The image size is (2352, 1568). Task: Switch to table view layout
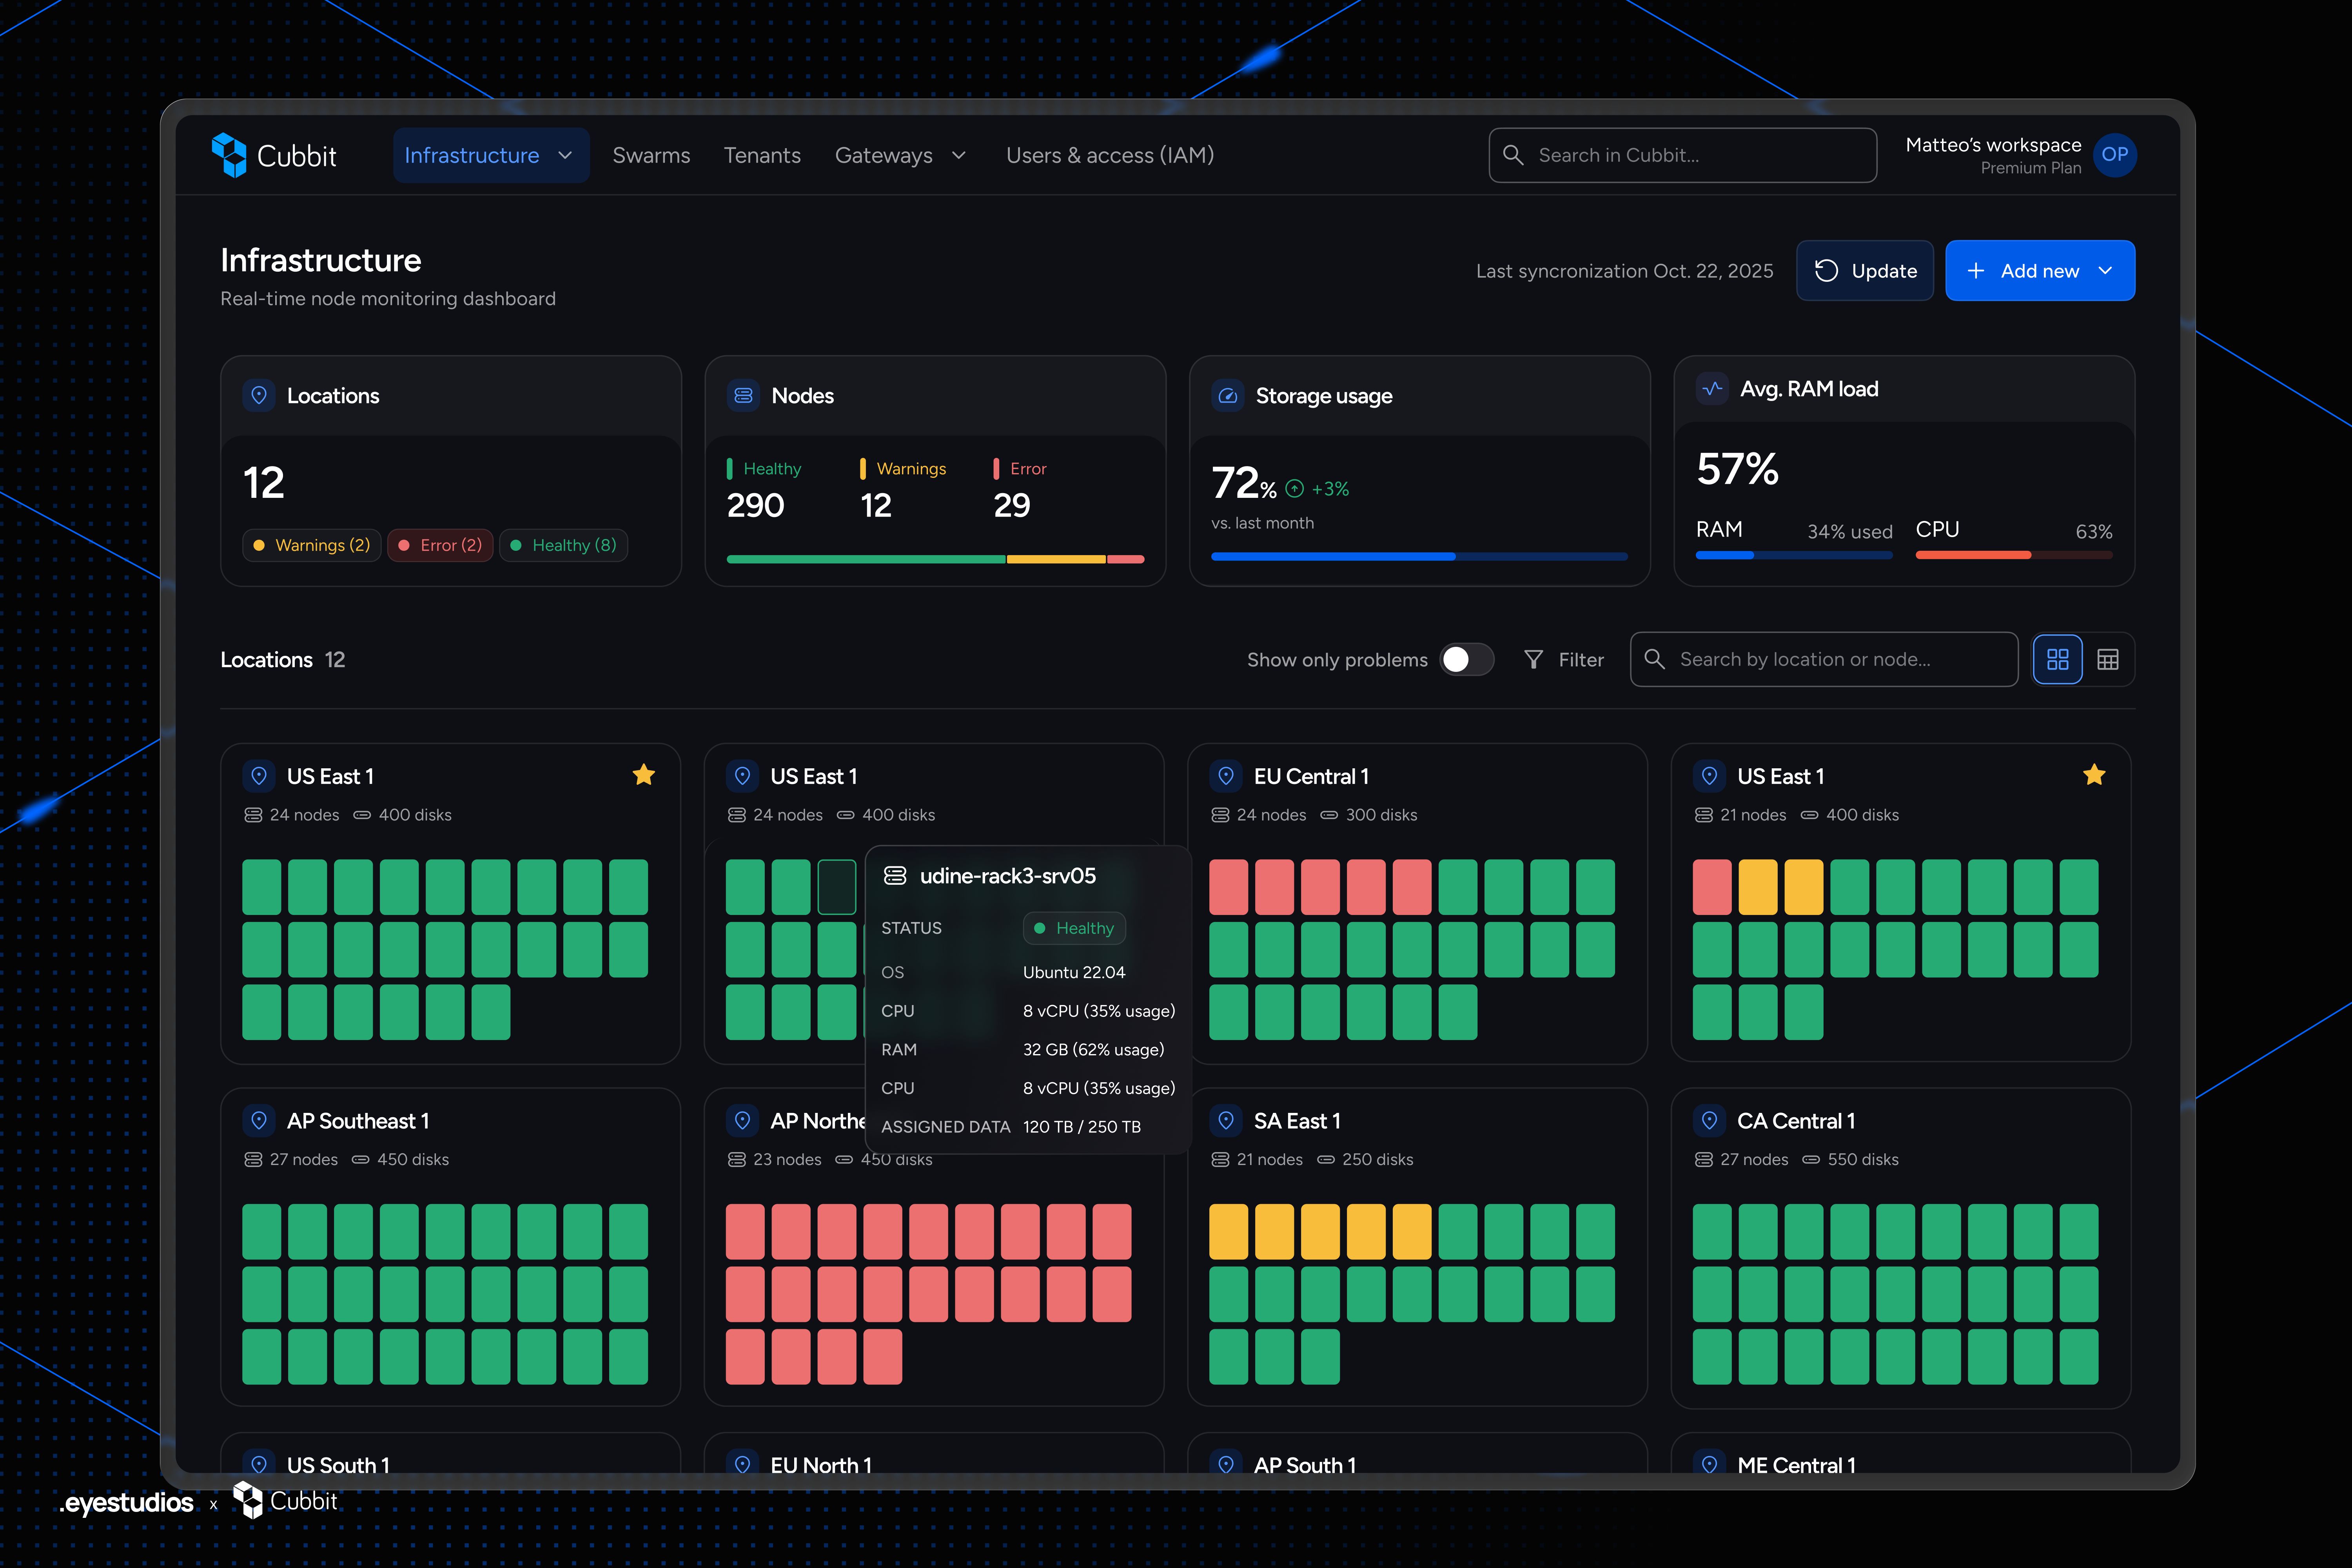[2107, 659]
